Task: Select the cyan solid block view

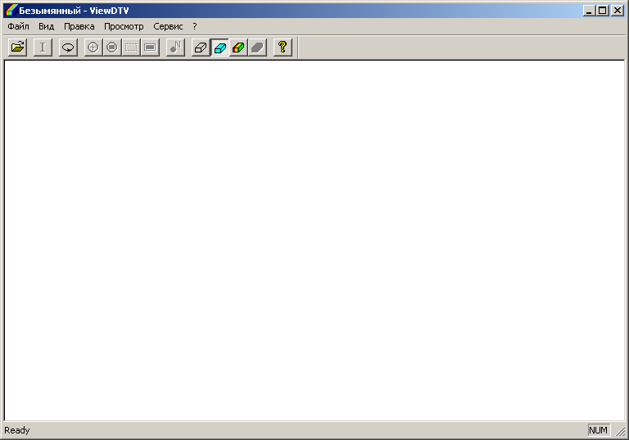Action: click(219, 48)
